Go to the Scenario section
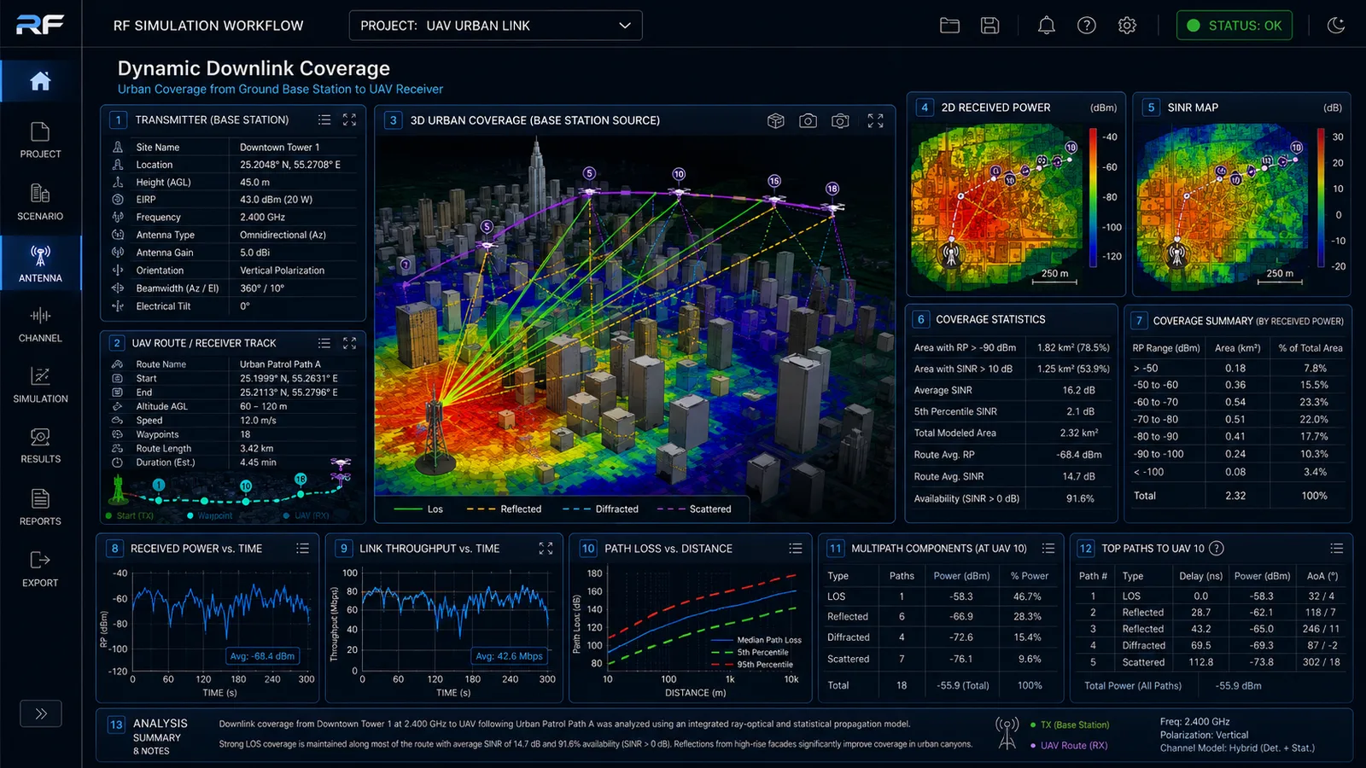This screenshot has width=1366, height=768. (40, 202)
